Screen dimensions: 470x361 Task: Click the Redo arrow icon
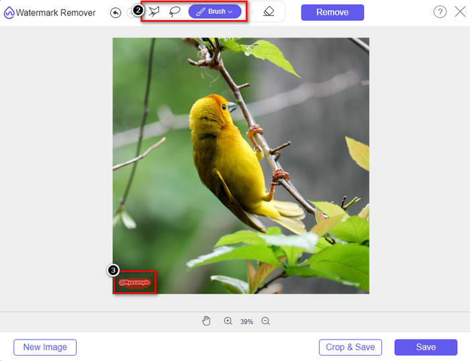[x=131, y=13]
